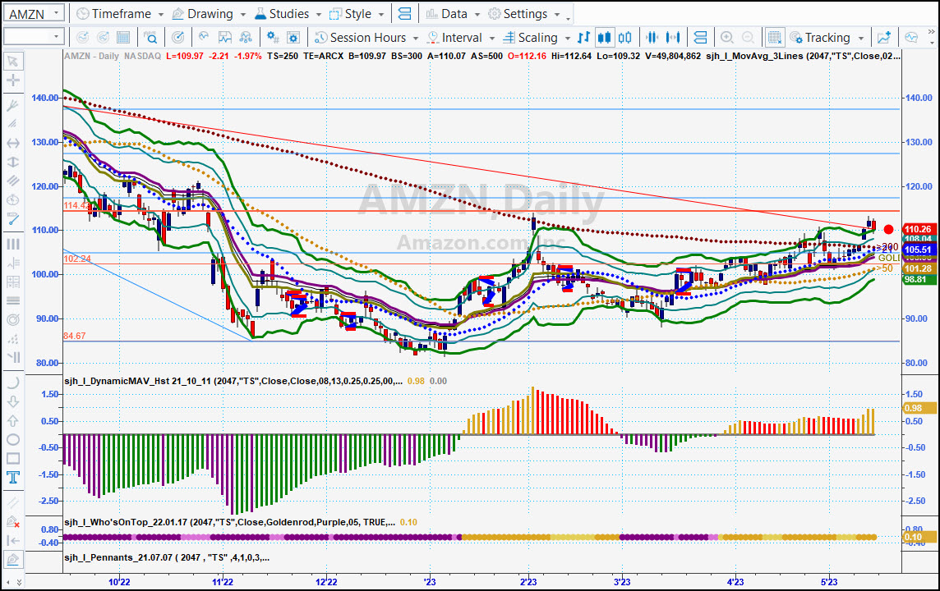The width and height of the screenshot is (940, 591).
Task: Click the sjh_I_MovAvg_3Lines study label
Action: point(804,56)
